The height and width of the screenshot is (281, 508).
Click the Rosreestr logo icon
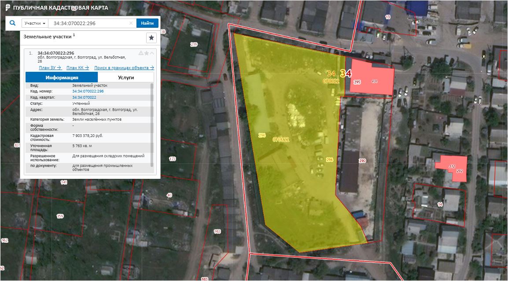[7, 8]
